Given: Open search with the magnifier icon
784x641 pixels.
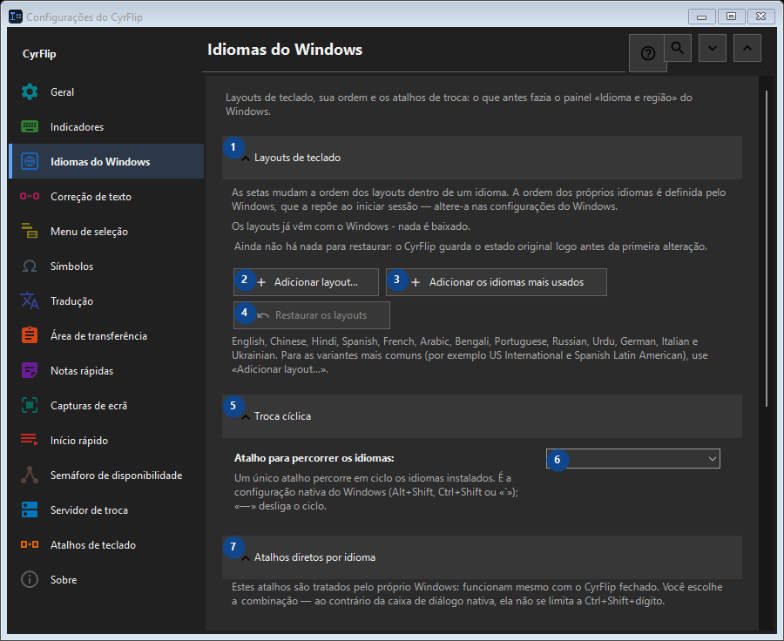Looking at the screenshot, I should click(678, 48).
